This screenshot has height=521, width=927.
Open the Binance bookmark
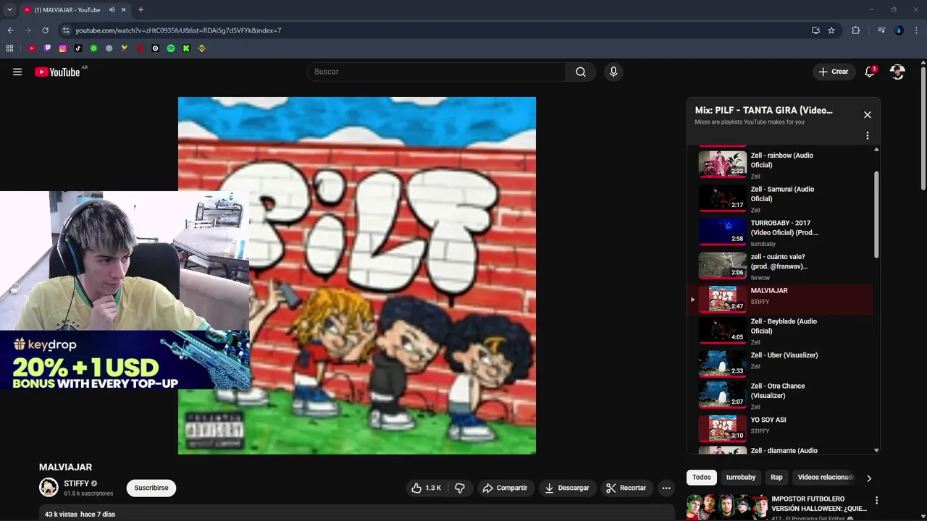(x=202, y=48)
